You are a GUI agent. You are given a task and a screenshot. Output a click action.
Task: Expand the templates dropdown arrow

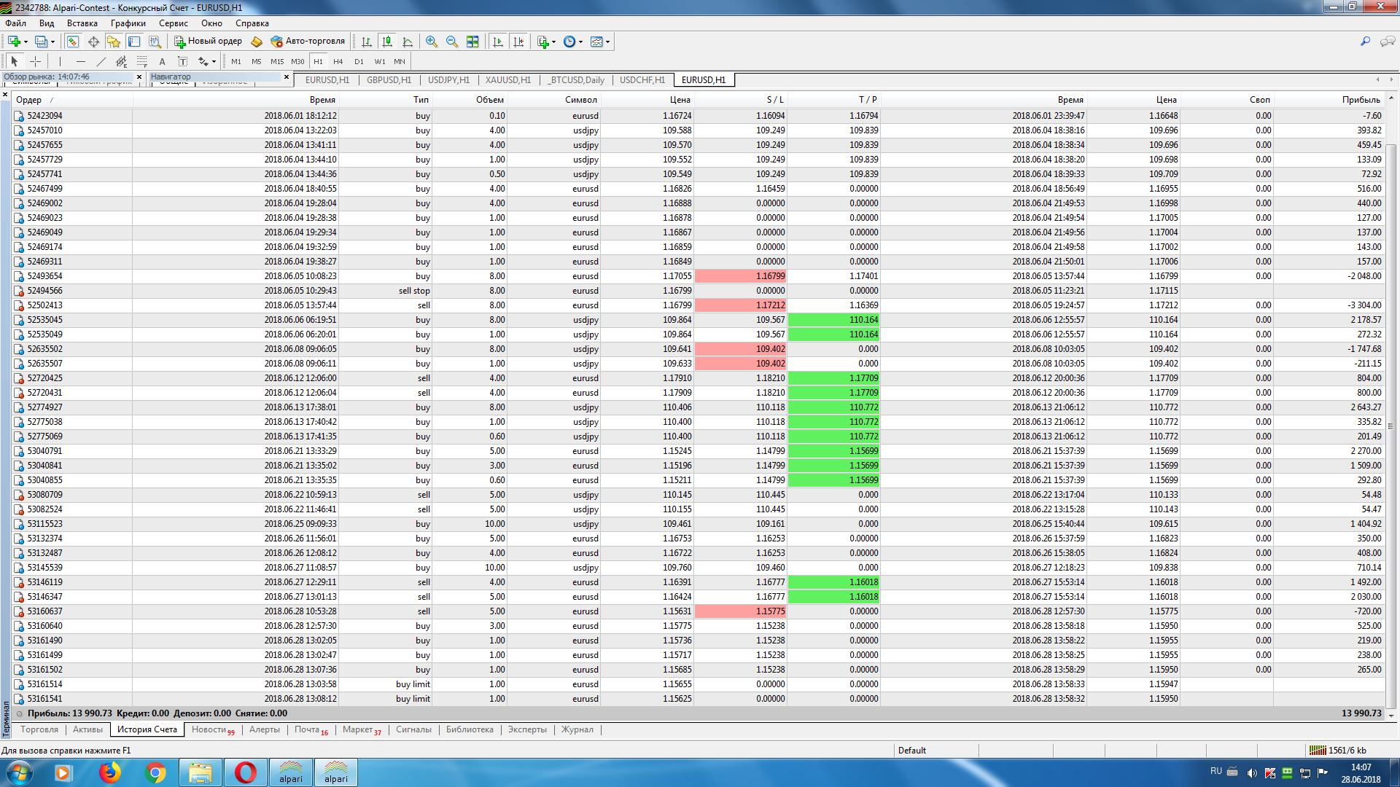[607, 42]
